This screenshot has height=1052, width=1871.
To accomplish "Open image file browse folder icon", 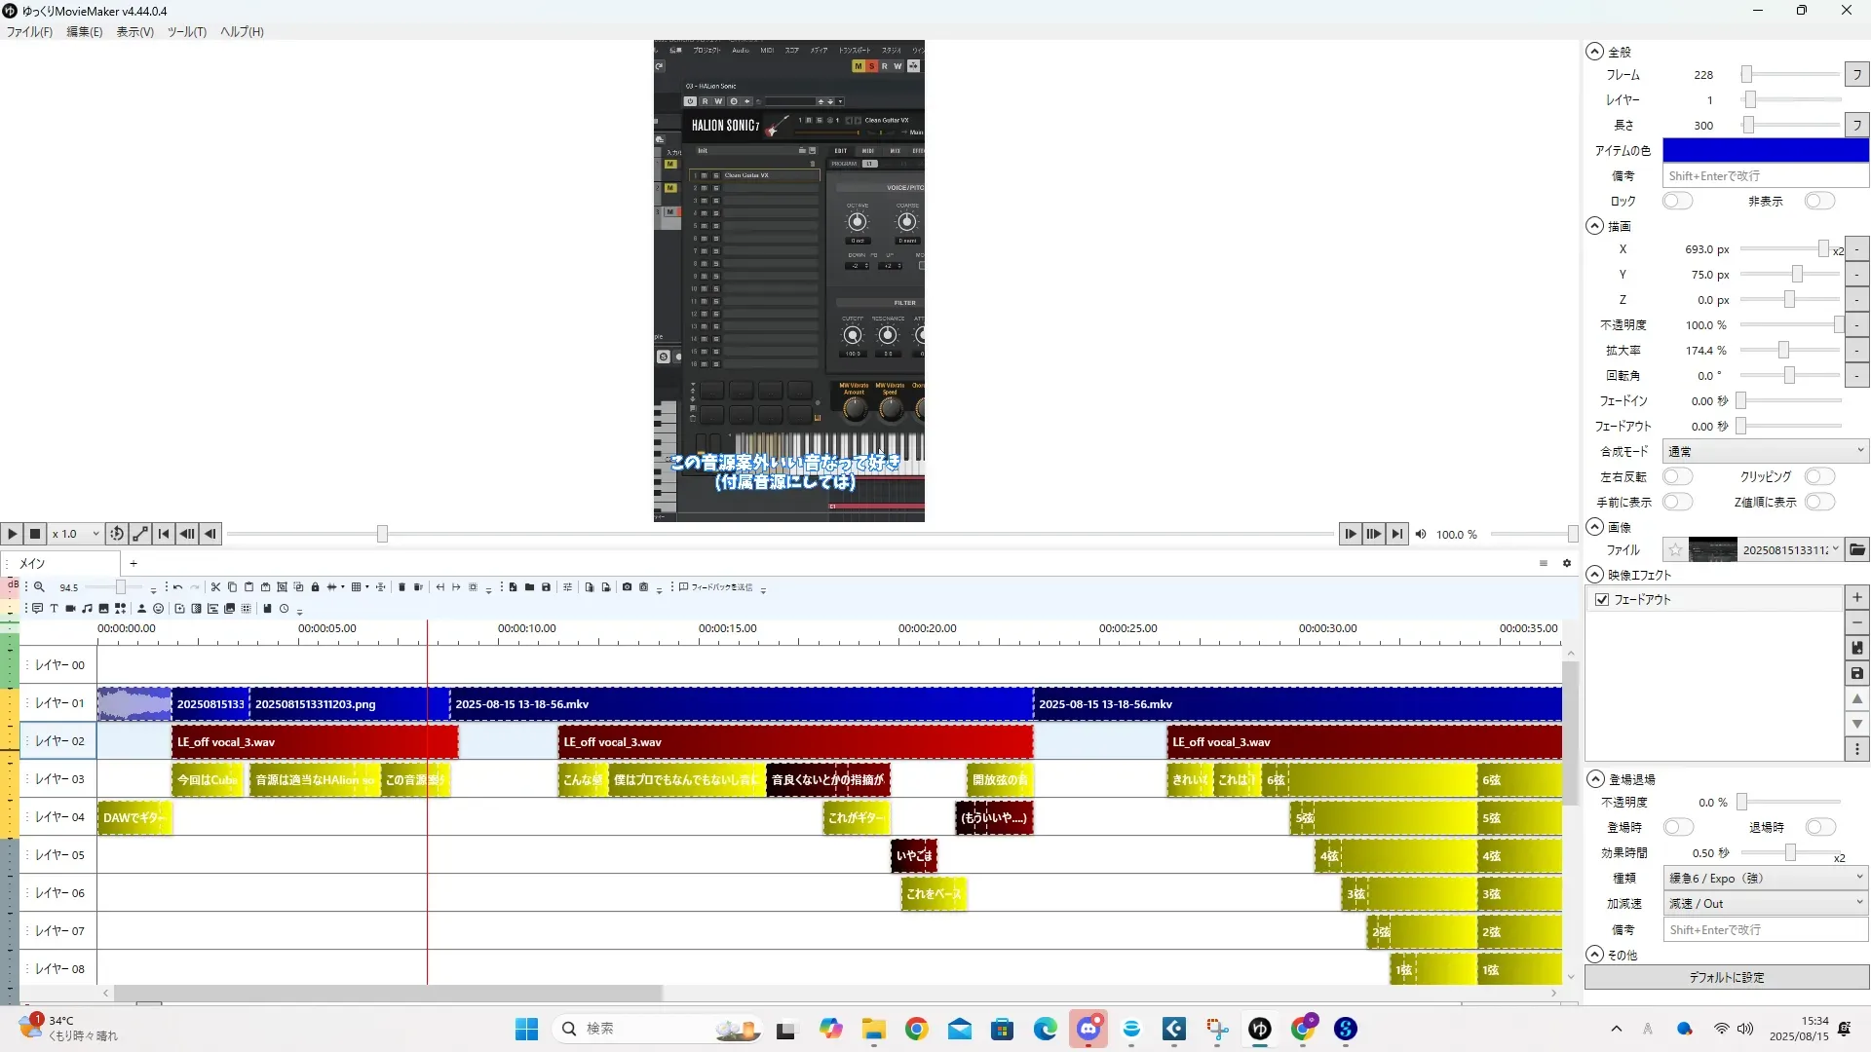I will (1857, 550).
